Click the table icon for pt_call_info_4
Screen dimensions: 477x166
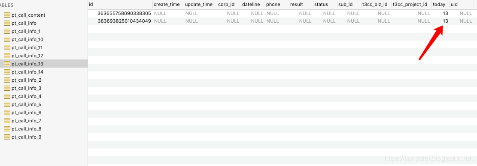(7, 96)
